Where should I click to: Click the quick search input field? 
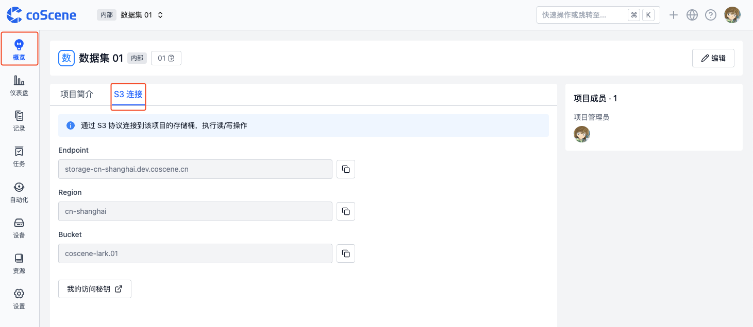coord(580,15)
